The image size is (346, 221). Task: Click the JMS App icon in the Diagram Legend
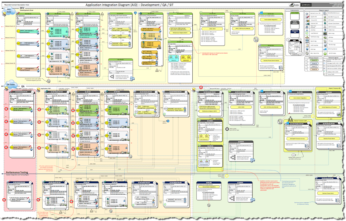click(325, 37)
